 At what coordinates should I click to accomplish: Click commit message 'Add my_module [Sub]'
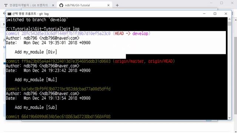(x=36, y=108)
